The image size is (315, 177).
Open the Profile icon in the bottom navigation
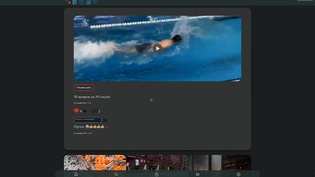[x=238, y=175]
